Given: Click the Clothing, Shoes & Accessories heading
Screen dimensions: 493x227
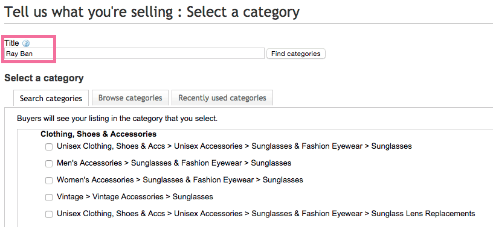Looking at the screenshot, I should (x=98, y=134).
